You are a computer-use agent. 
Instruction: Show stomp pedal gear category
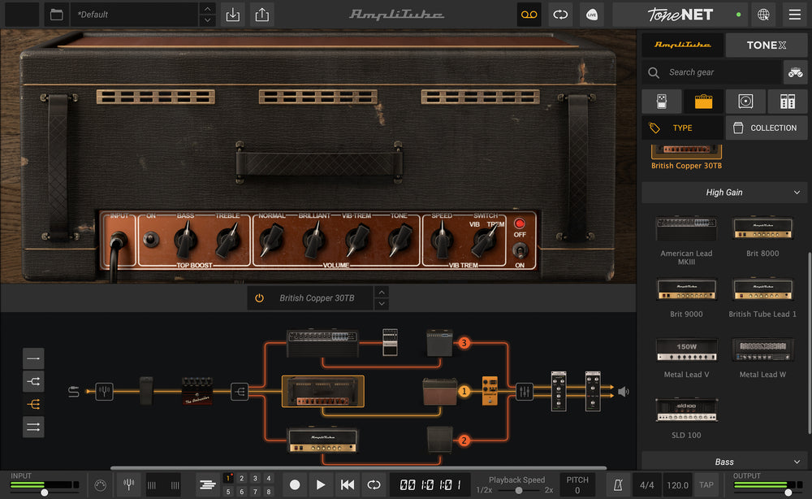pyautogui.click(x=662, y=101)
